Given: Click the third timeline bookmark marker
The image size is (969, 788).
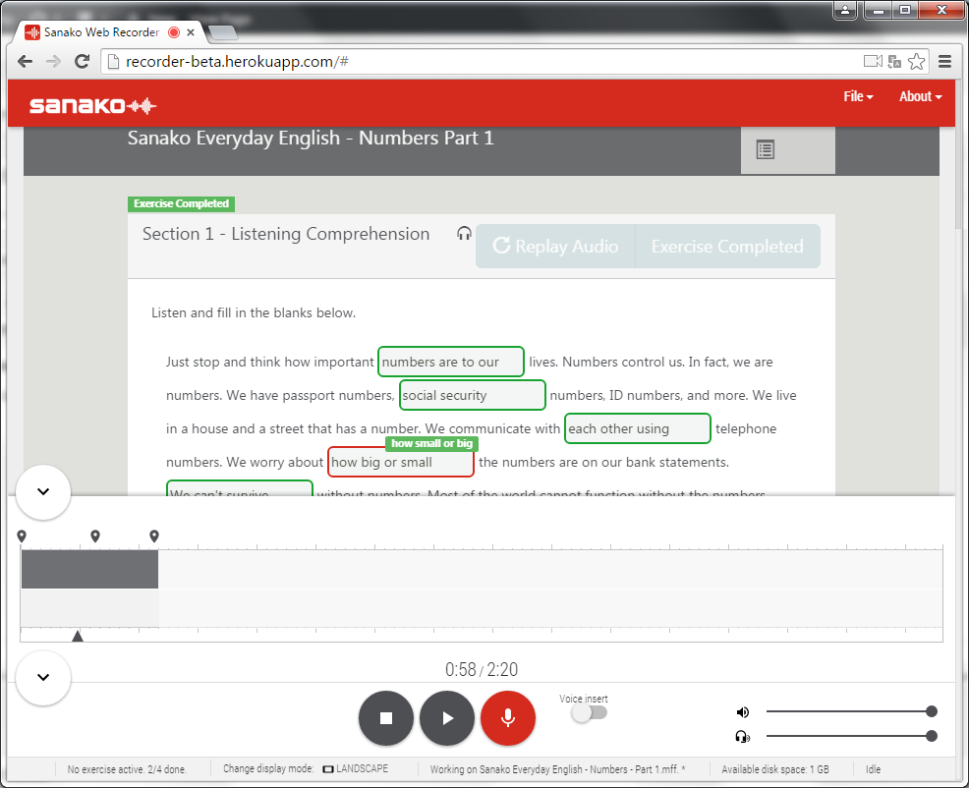Looking at the screenshot, I should 154,536.
